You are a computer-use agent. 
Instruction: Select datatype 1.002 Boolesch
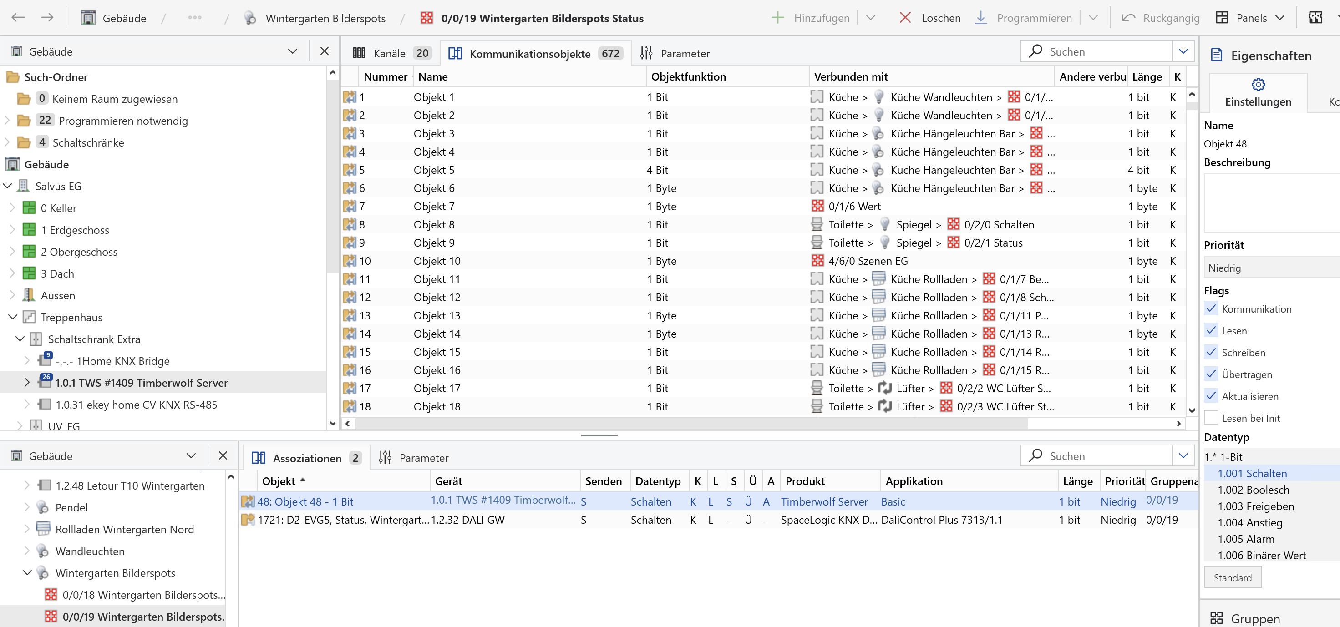[1253, 489]
